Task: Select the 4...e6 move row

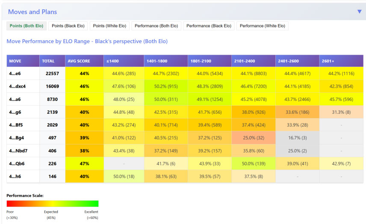Action: [x=16, y=74]
